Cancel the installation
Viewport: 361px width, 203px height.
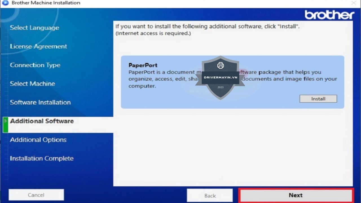[x=36, y=195]
